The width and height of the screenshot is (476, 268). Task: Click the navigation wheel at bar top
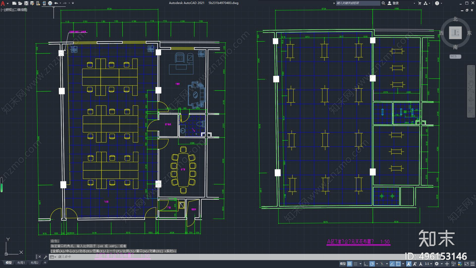[x=471, y=73]
